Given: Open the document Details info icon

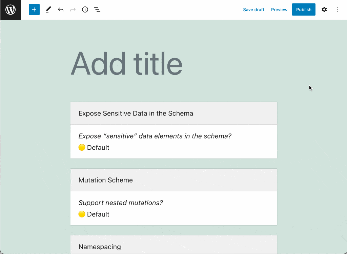Looking at the screenshot, I should pyautogui.click(x=85, y=9).
